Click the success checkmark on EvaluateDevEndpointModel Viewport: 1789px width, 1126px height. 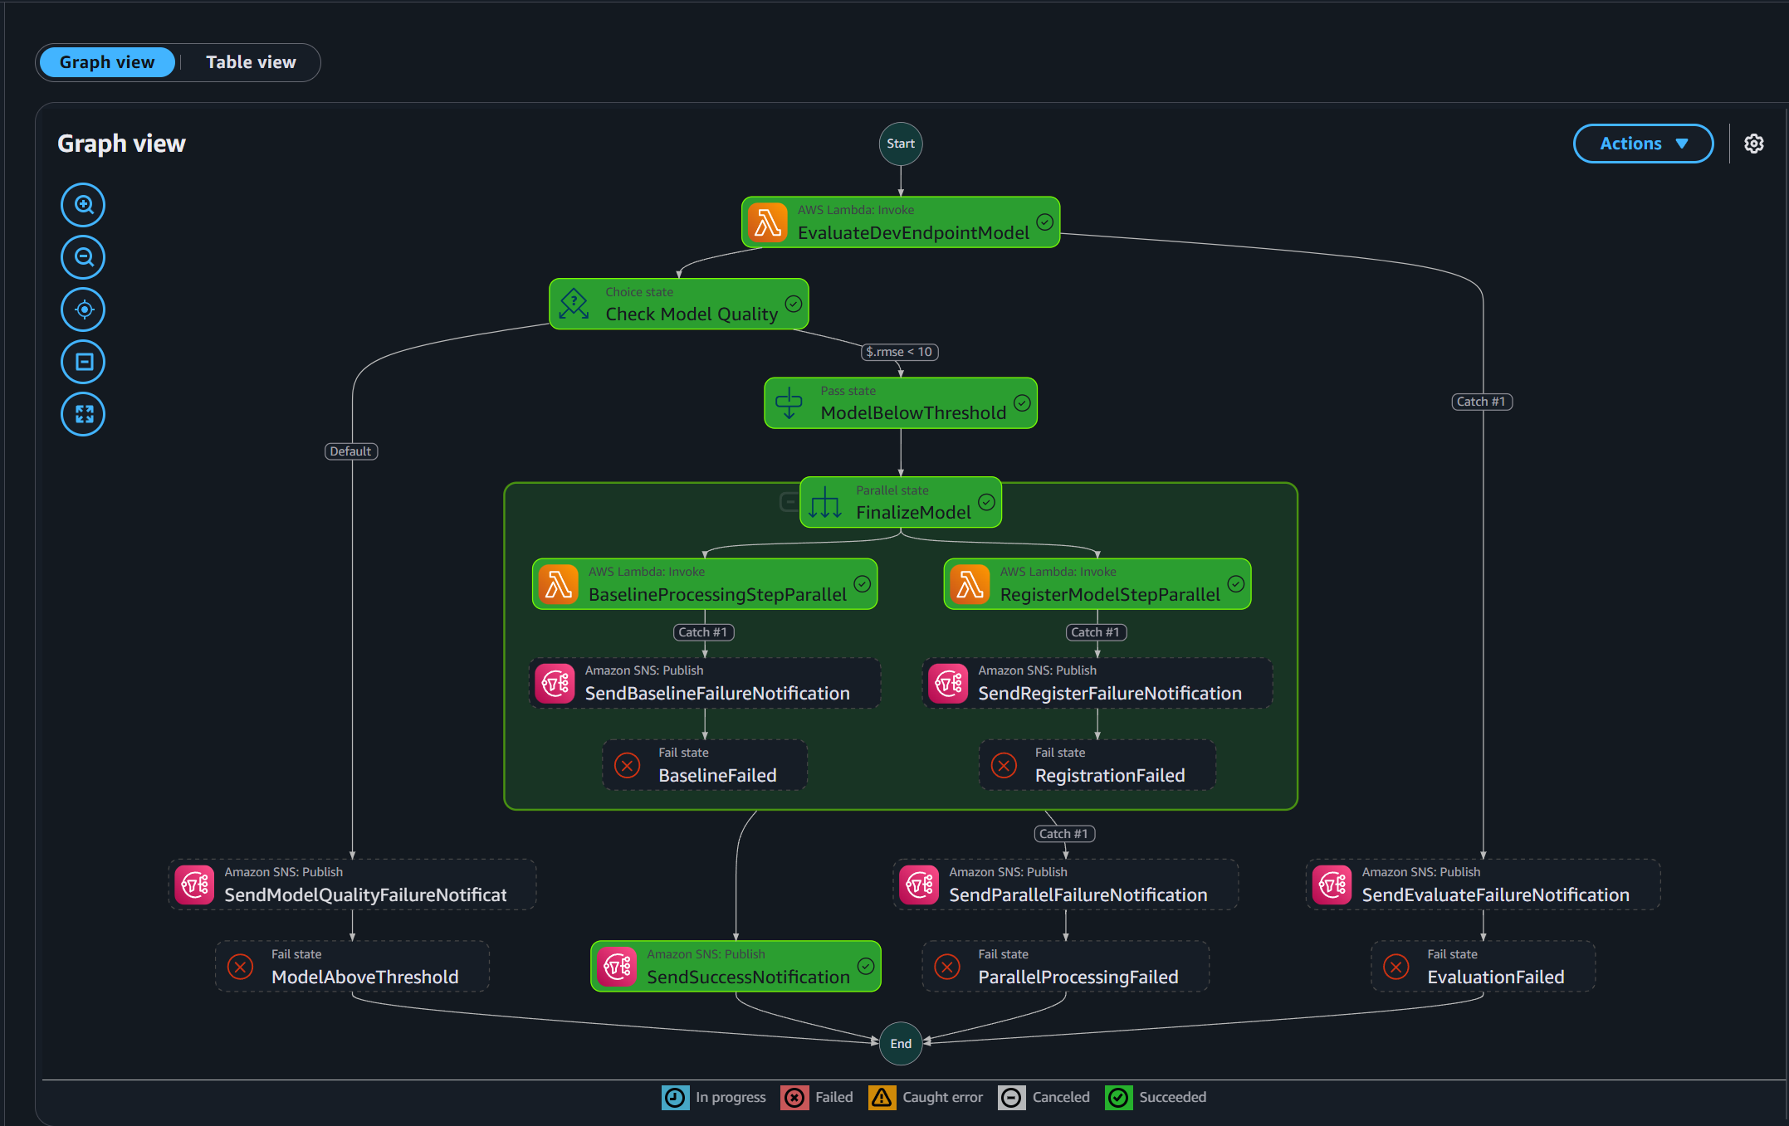pos(1045,222)
